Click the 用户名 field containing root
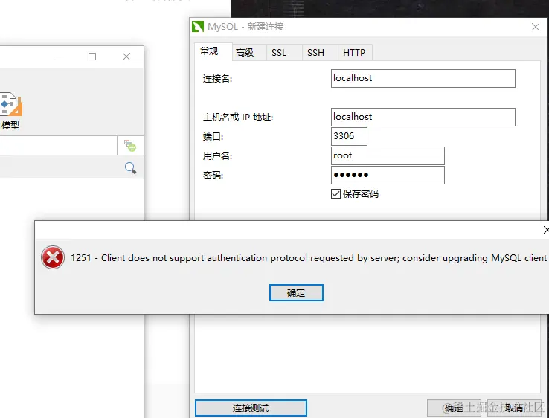This screenshot has width=549, height=418. point(388,155)
